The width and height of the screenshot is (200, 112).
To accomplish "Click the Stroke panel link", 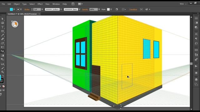I will [27, 9].
